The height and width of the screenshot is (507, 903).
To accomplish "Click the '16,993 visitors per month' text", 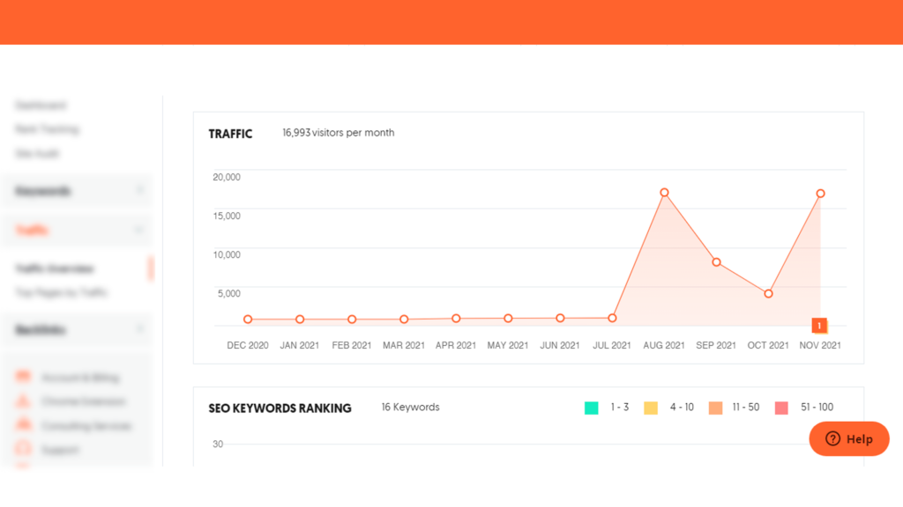I will click(x=338, y=133).
